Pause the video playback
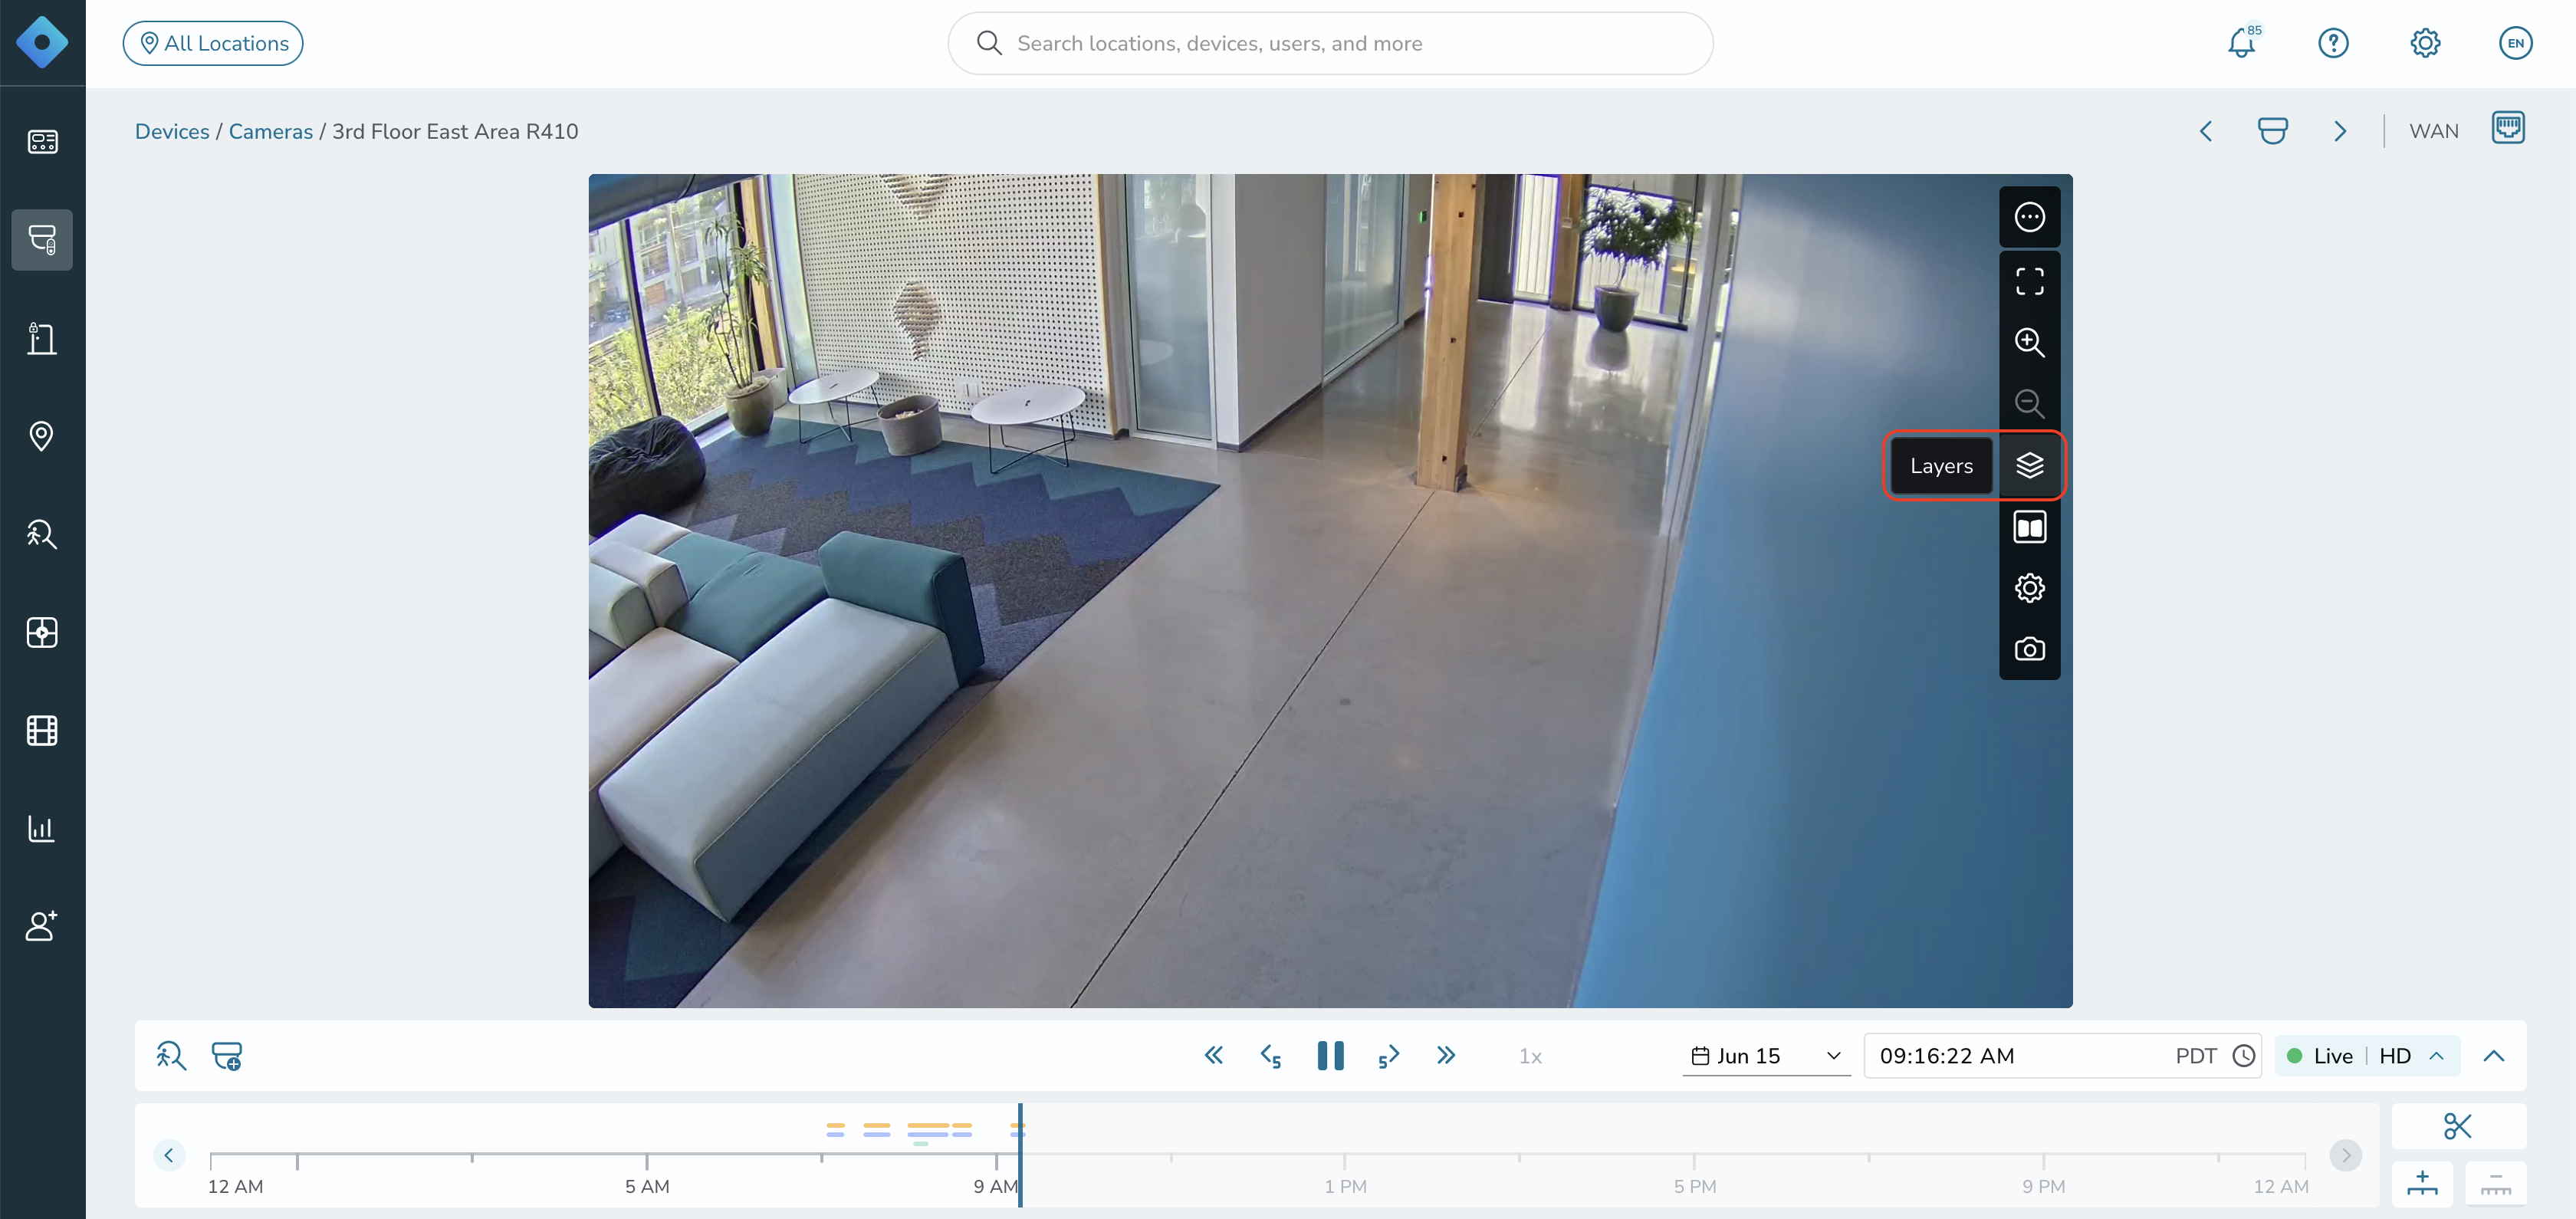2576x1219 pixels. [1330, 1056]
